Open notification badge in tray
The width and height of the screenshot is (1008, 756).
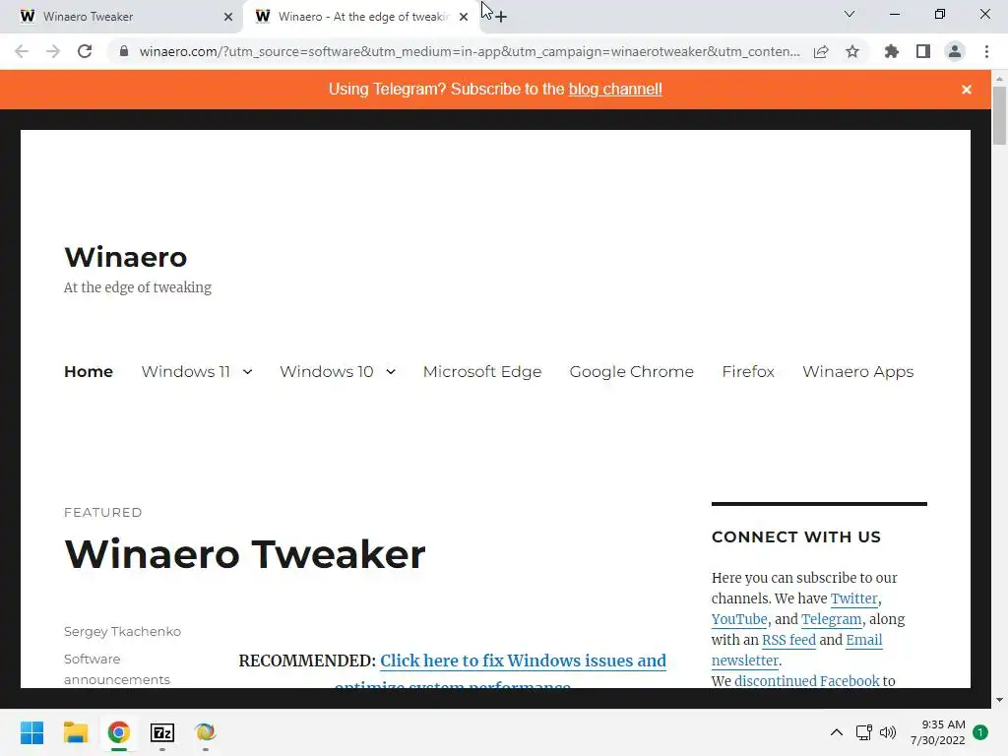pyautogui.click(x=980, y=732)
